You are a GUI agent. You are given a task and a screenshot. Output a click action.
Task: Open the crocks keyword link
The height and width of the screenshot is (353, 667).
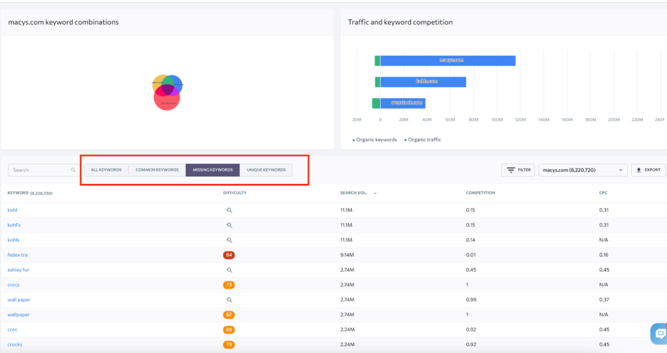(15, 345)
